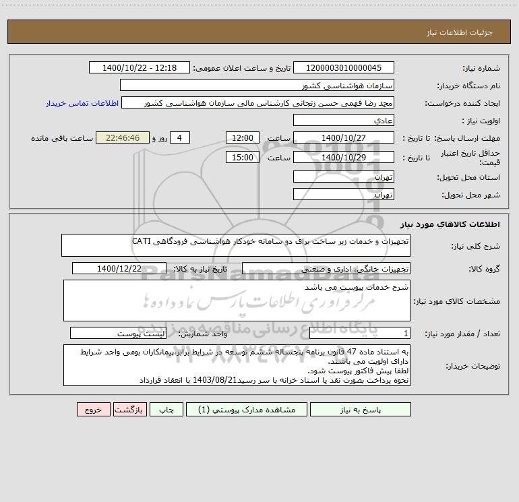The image size is (519, 502).
Task: Click the quantity field showing 1
Action: (360, 334)
